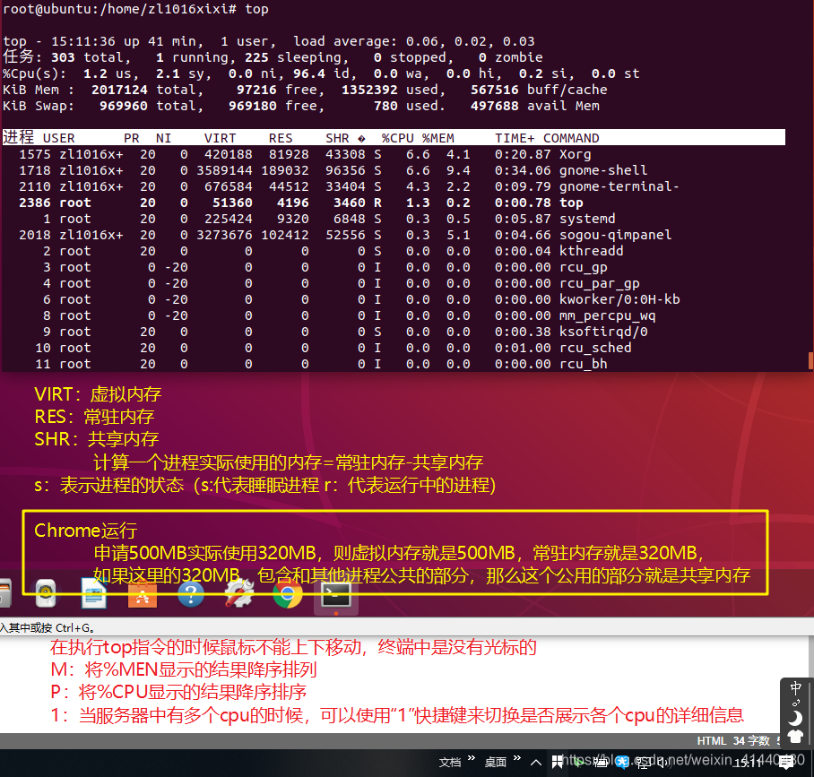814x777 pixels.
Task: Click the KiB Mem total value 2017124
Action: 119,90
